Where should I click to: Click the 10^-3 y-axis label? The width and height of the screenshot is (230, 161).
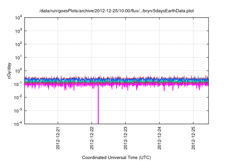pyautogui.click(x=18, y=111)
